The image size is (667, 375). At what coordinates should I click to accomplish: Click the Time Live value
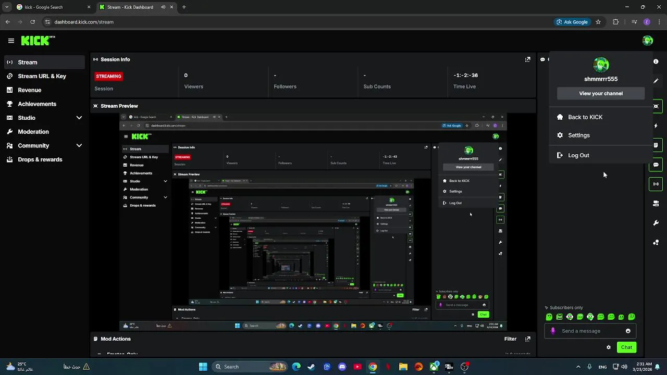[x=465, y=76]
